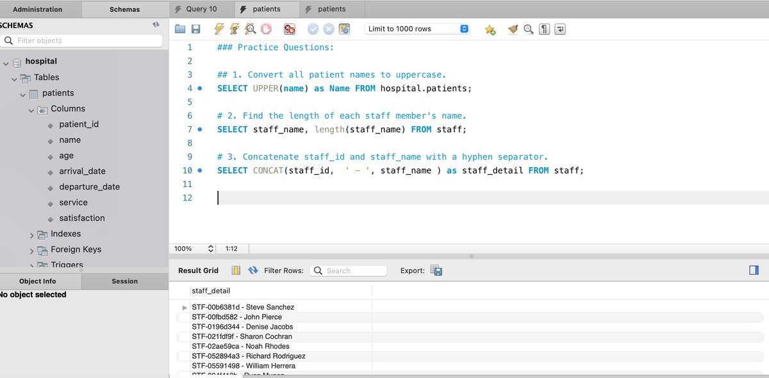Select the arrival_date column

click(x=82, y=171)
